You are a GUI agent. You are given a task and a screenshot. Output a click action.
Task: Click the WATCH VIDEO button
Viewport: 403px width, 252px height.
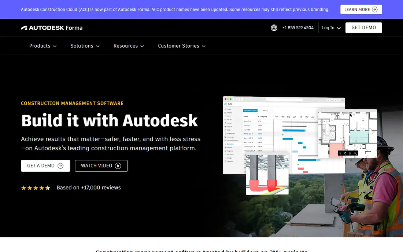101,166
